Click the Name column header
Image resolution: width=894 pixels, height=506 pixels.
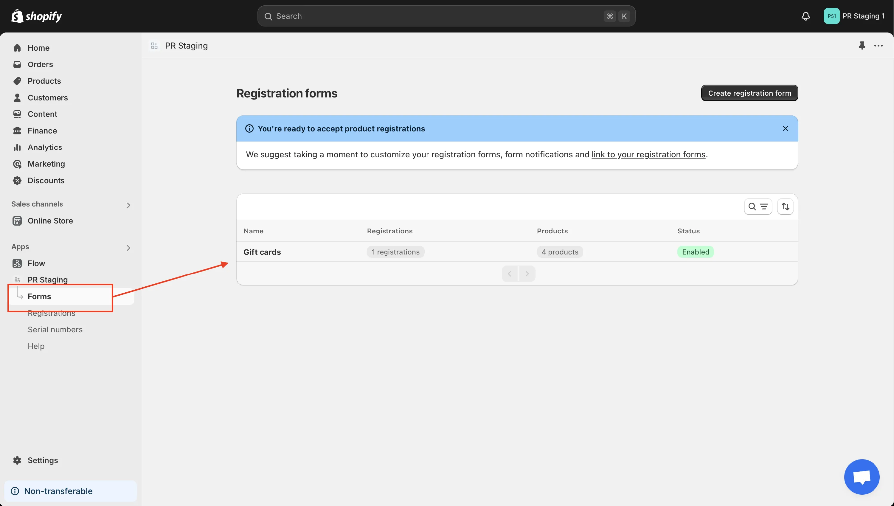click(x=253, y=231)
